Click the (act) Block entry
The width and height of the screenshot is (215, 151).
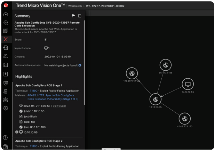[x=30, y=117]
